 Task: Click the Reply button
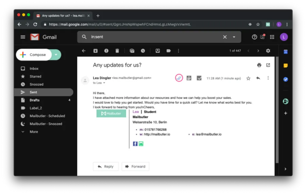[106, 166]
